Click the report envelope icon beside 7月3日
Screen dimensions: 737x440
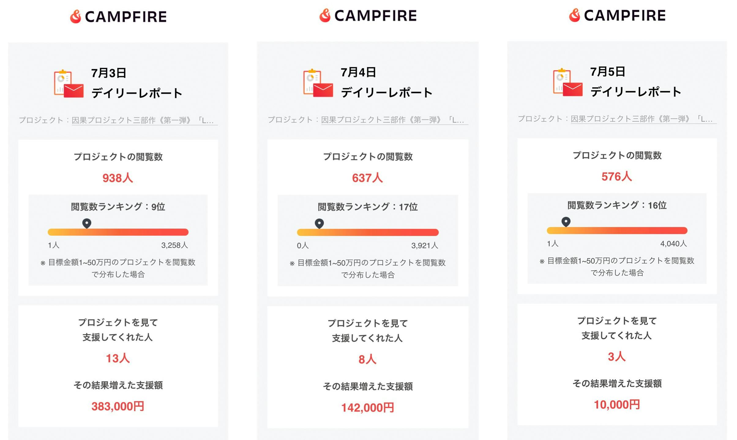69,84
